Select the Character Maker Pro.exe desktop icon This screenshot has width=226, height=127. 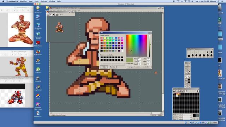click(x=38, y=106)
